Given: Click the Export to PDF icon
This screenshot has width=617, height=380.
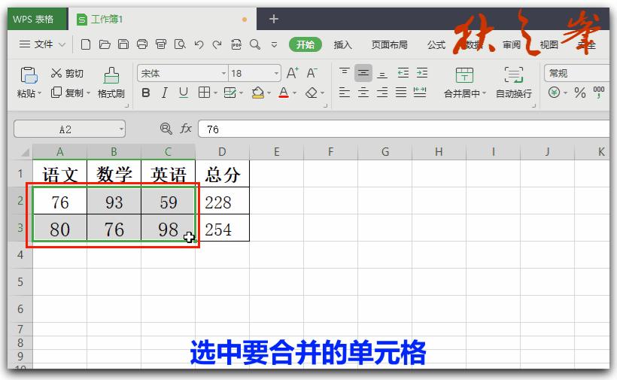Looking at the screenshot, I should (x=236, y=44).
